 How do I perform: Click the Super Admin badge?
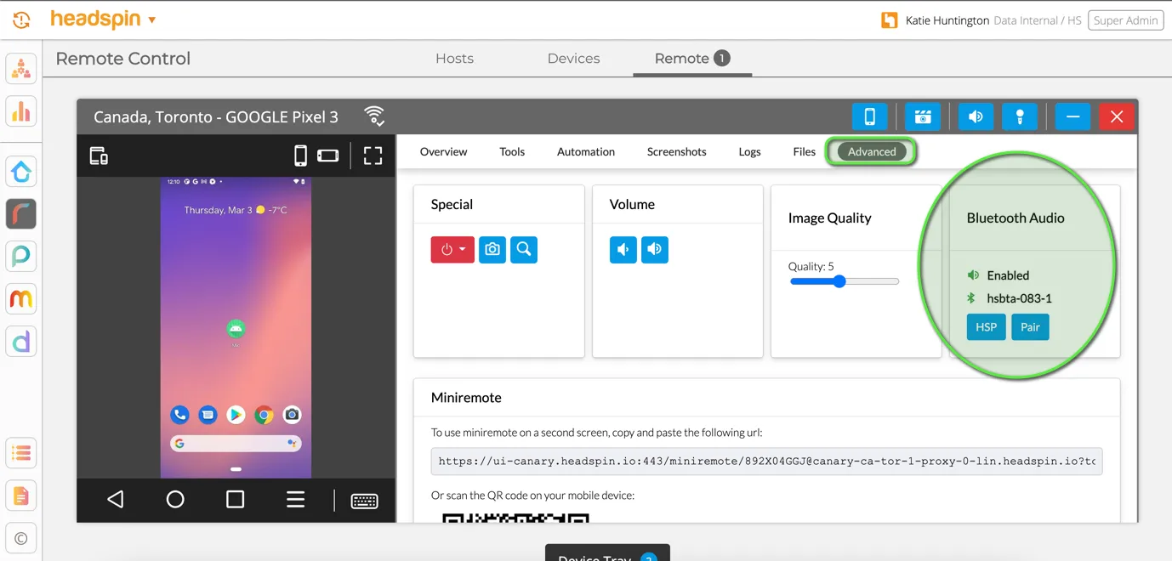click(x=1125, y=20)
